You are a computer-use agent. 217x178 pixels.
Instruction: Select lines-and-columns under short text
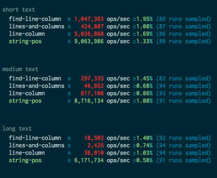[36, 26]
